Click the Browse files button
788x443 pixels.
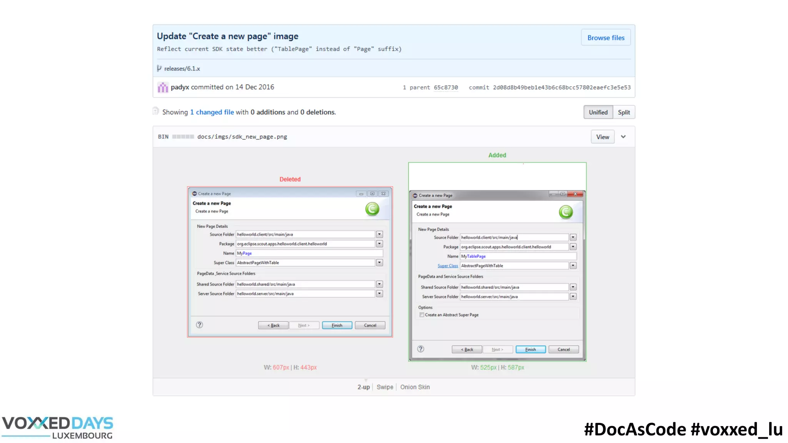pos(606,38)
